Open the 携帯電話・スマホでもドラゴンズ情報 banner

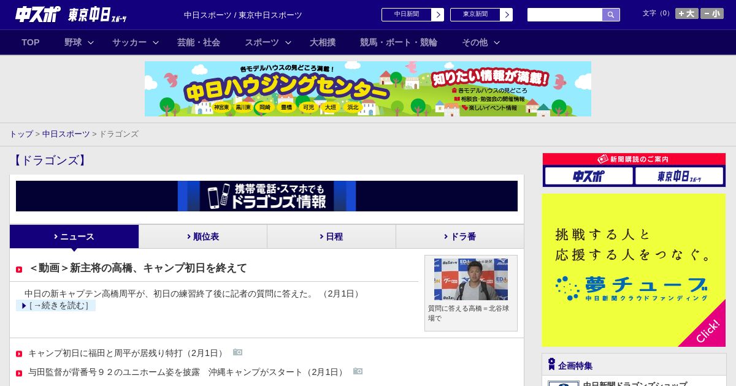(267, 196)
